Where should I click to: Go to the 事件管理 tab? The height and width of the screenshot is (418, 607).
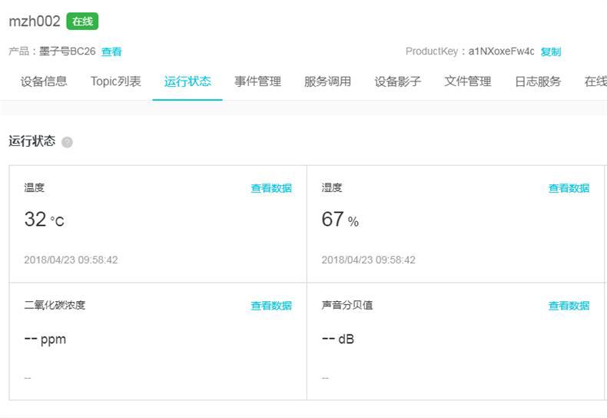(x=257, y=81)
